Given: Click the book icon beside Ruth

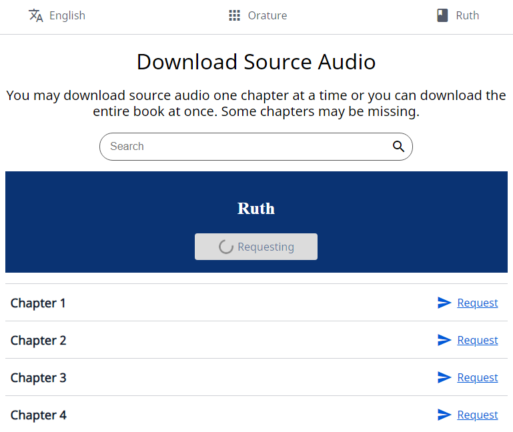Looking at the screenshot, I should pos(442,16).
